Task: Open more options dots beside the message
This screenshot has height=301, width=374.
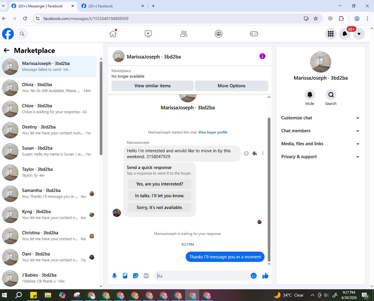Action: coord(263,153)
